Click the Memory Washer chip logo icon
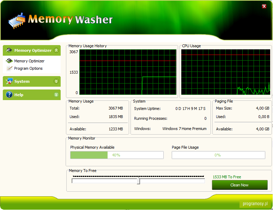The image size is (273, 210). (17, 21)
